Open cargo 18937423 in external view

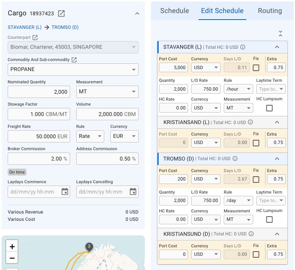click(x=61, y=13)
